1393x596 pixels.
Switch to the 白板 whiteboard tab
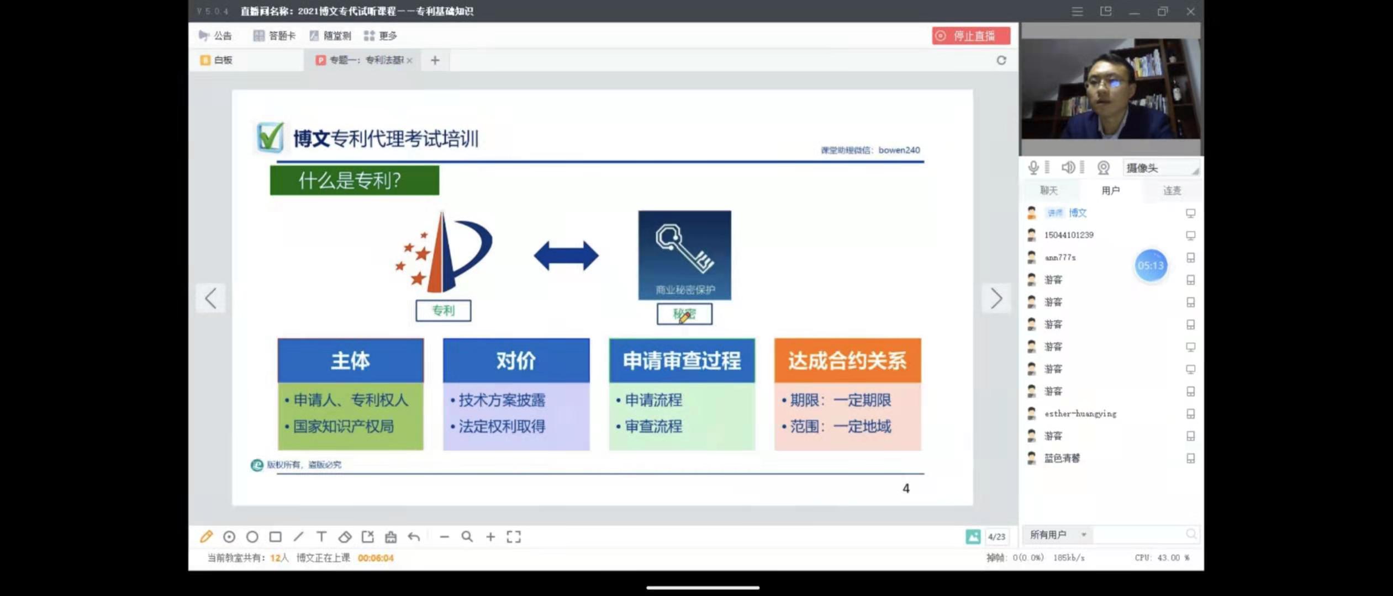click(217, 60)
